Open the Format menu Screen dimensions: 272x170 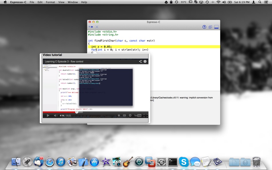click(50, 2)
